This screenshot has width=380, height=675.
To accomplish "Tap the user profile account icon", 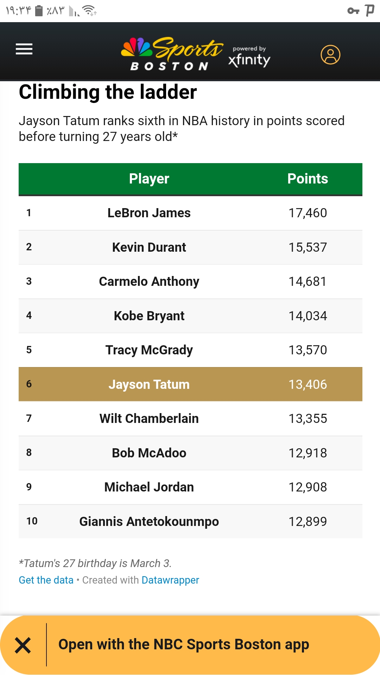I will click(330, 55).
